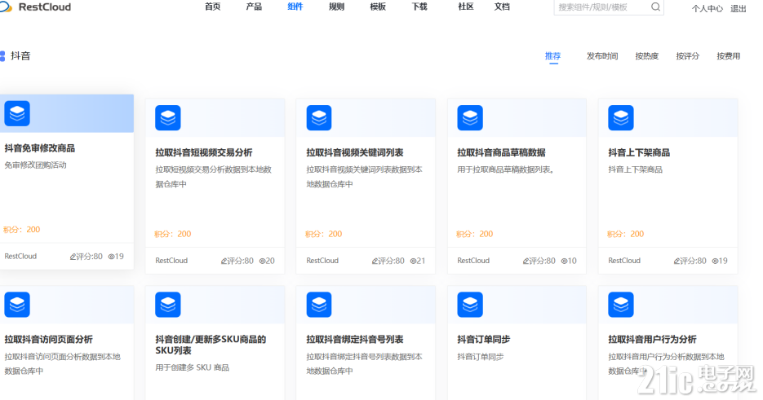Open 抖音上下架商品 title
The width and height of the screenshot is (763, 400).
pyautogui.click(x=639, y=152)
